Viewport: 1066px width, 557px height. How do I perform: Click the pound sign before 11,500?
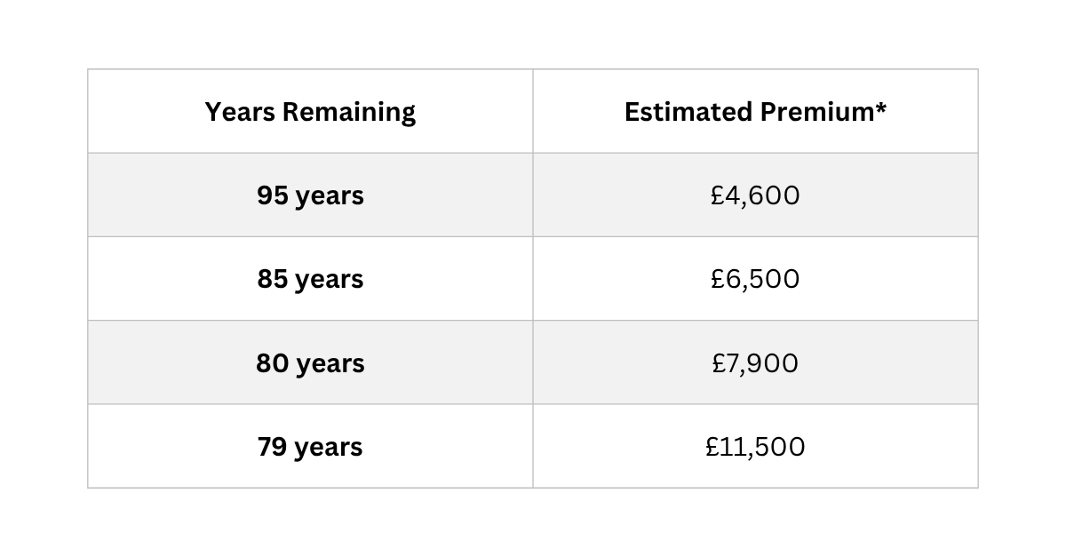[x=712, y=447]
